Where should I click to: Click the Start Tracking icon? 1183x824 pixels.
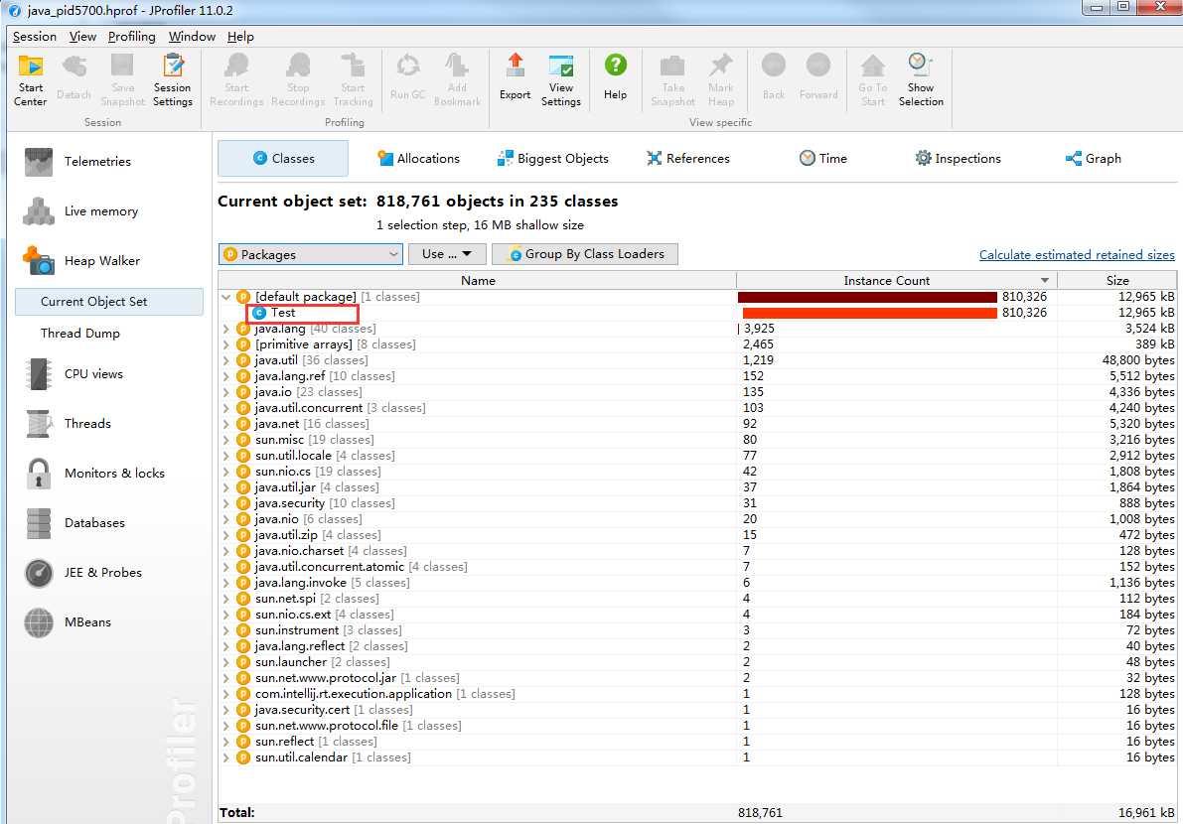click(x=353, y=79)
